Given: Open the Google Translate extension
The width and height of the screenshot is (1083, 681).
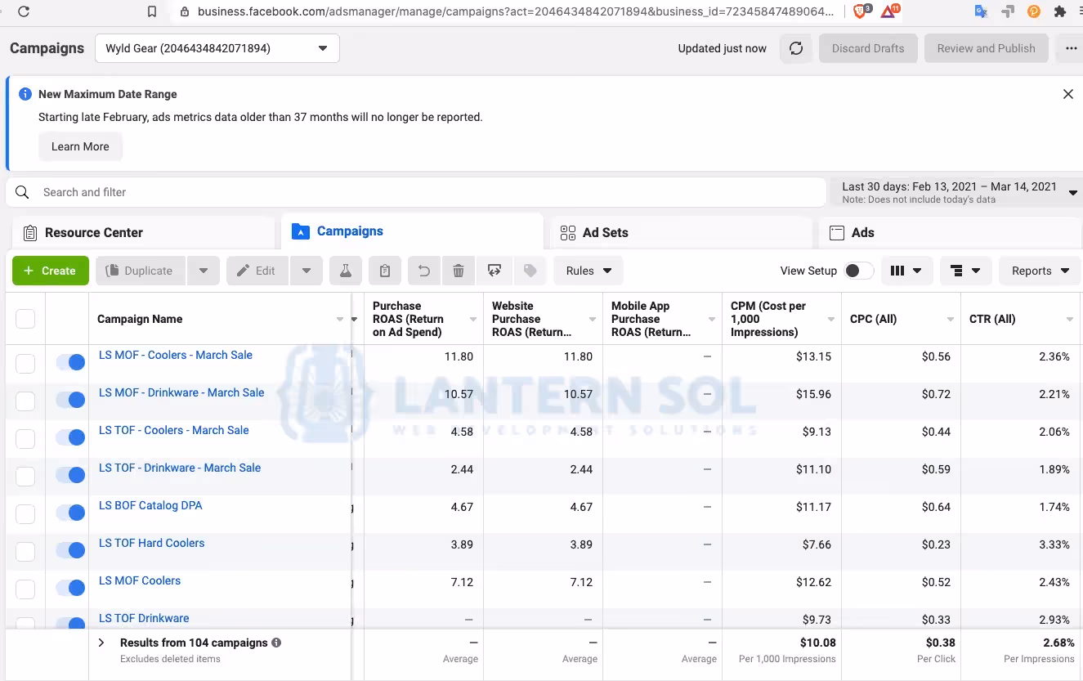Looking at the screenshot, I should (x=981, y=11).
